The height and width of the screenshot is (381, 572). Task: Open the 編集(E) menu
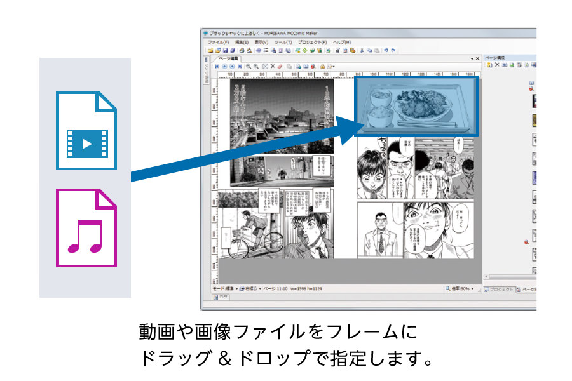click(242, 43)
